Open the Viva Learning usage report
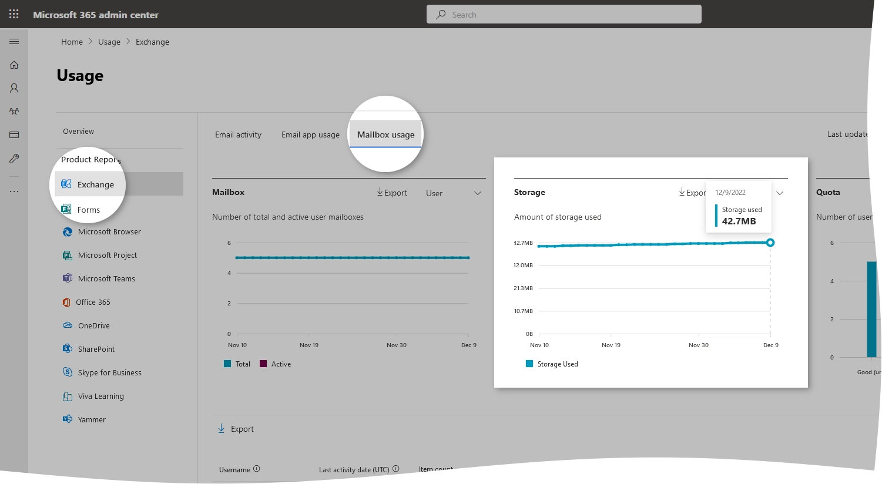This screenshot has width=882, height=484. point(101,396)
